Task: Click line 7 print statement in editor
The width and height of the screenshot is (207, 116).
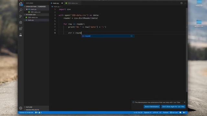Action: [87, 27]
